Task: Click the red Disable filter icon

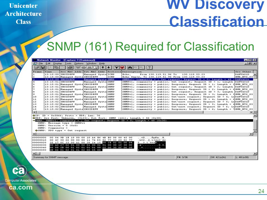Action: (x=122, y=67)
